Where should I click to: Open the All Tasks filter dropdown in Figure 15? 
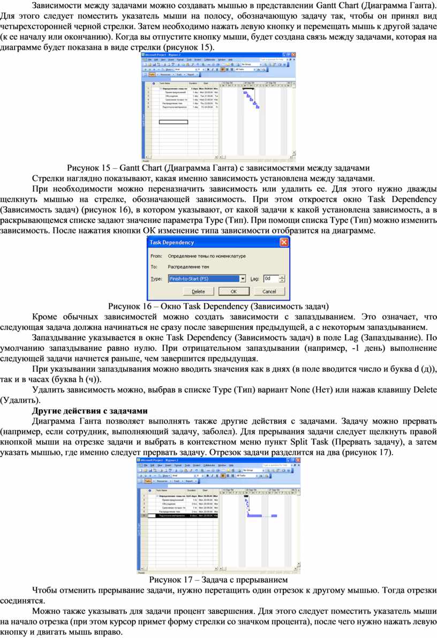pos(254,70)
